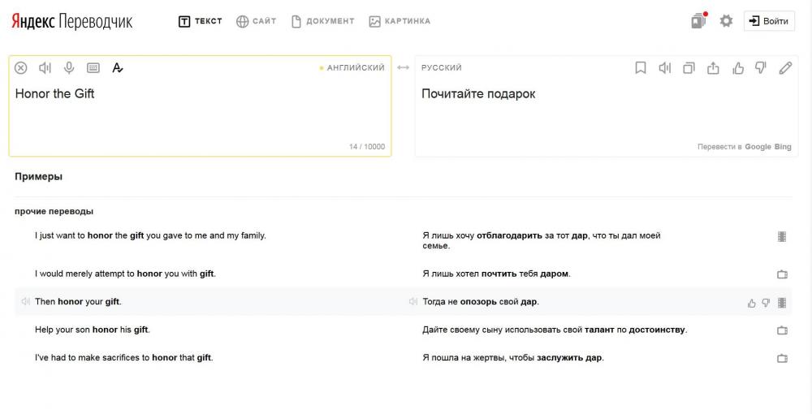Dislike the translation with thumbs down
812x414 pixels.
[761, 68]
